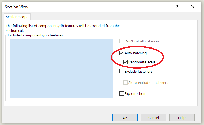Click the description text about excluded components
This screenshot has width=204, height=125.
[x=63, y=28]
